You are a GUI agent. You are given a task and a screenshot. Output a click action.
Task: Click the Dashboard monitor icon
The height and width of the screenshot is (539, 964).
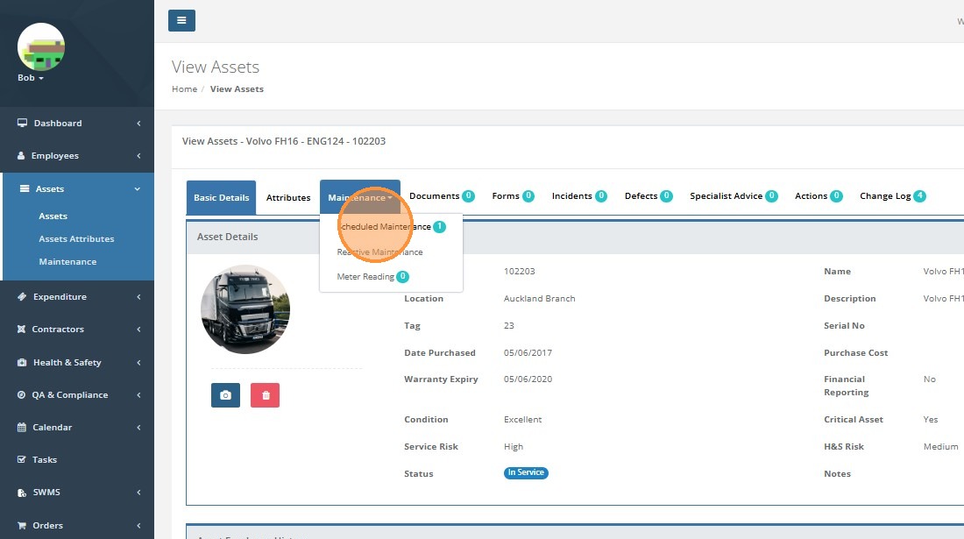click(x=22, y=123)
